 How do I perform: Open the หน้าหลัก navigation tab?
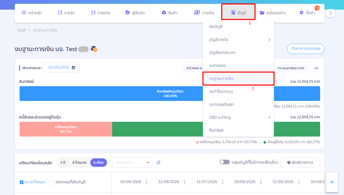coord(32,12)
